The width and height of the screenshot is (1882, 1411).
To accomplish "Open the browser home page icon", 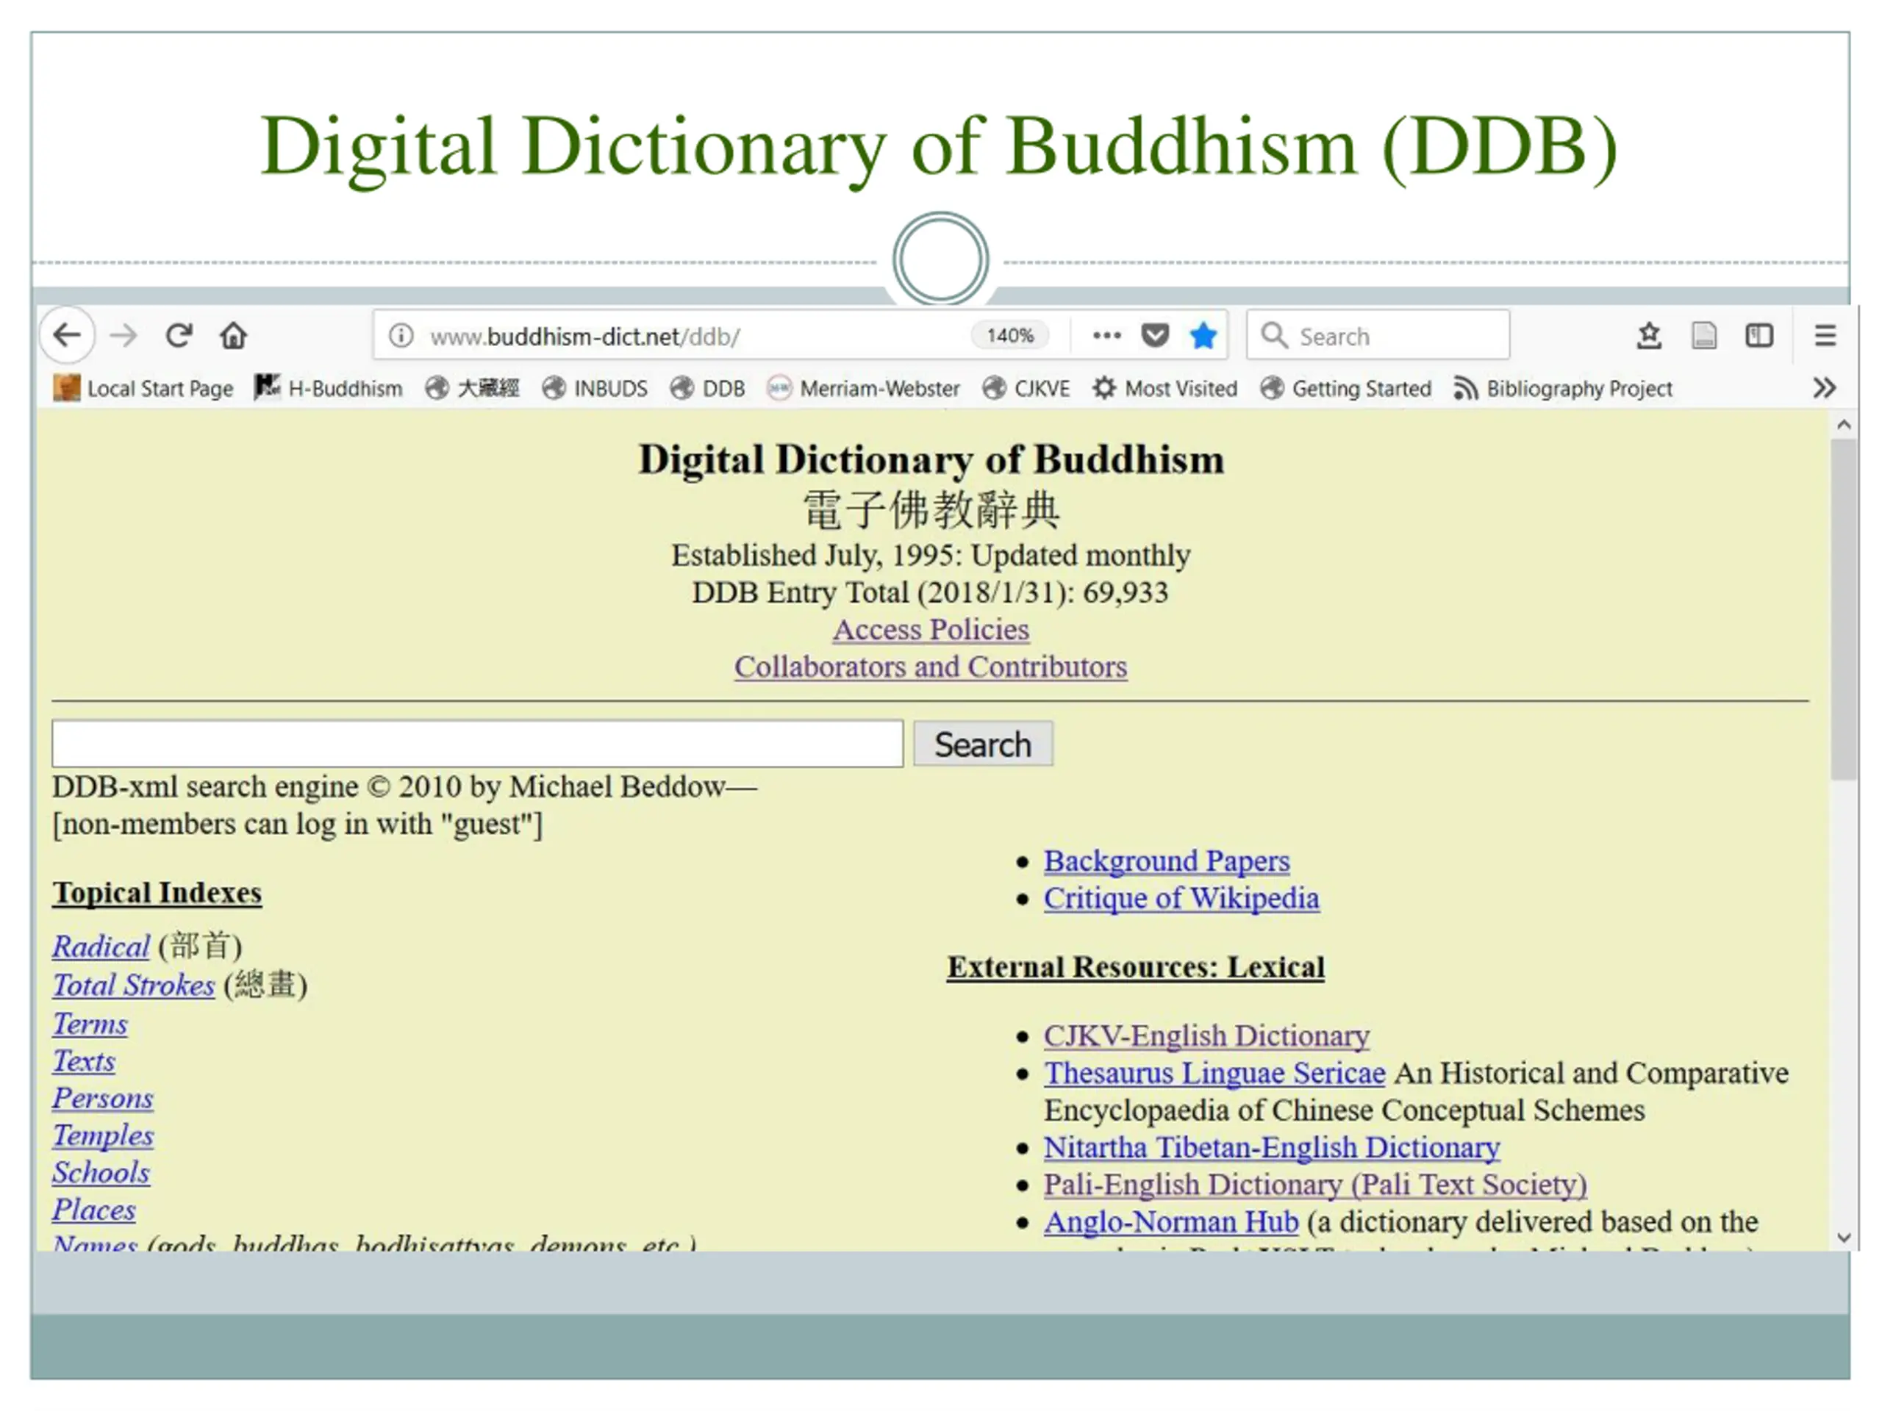I will [233, 335].
